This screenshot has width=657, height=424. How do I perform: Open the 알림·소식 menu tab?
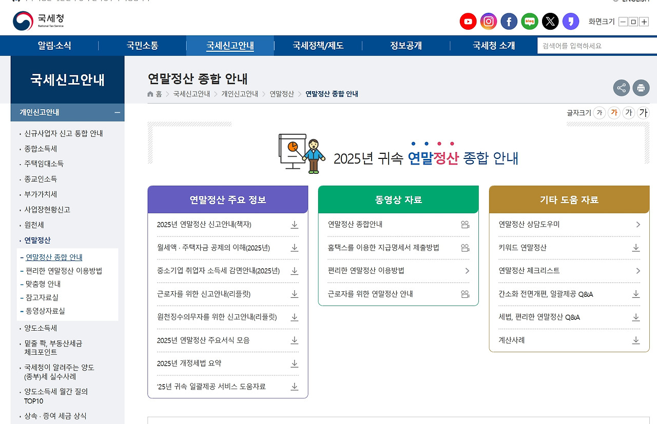pos(54,45)
